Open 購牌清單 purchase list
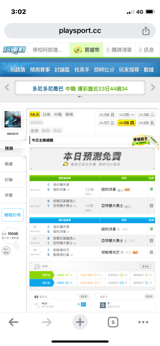Image resolution: width=160 pixels, height=346 pixels. click(x=119, y=50)
